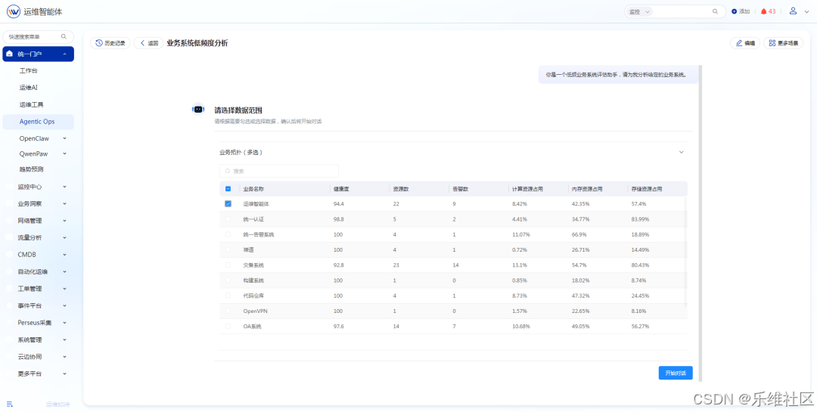Focus the 搜索 field above the table
The image size is (817, 412).
[x=279, y=171]
